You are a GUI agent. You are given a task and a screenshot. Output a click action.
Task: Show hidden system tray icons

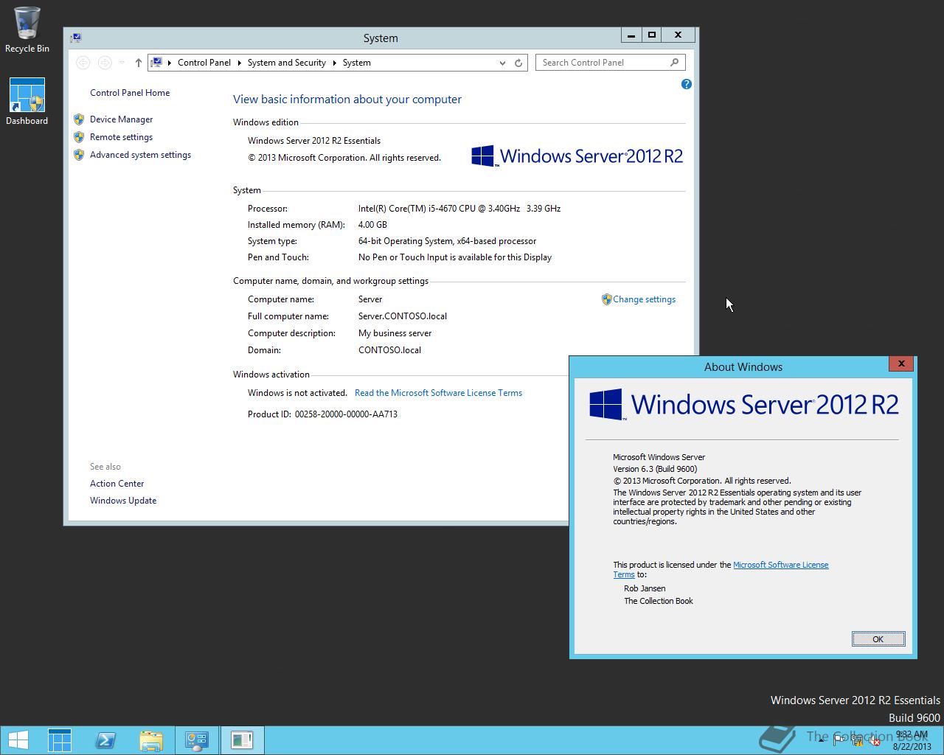point(822,740)
